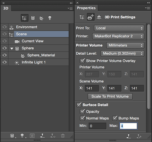Viewport: 152px width, 142px height.
Task: Toggle Infinite Light 1 visibility
Action: point(5,62)
